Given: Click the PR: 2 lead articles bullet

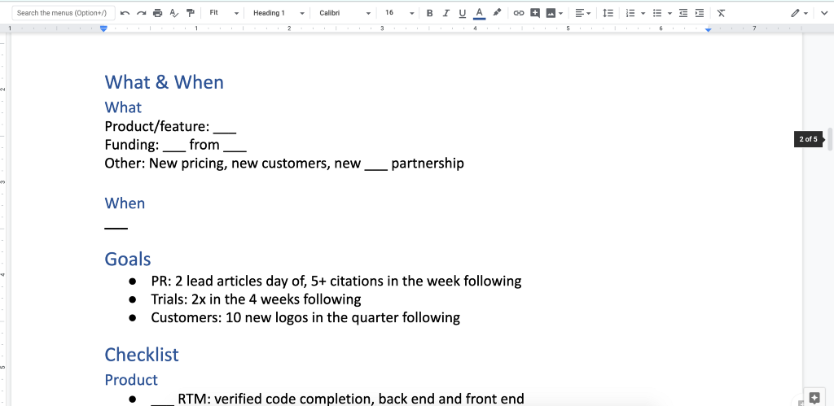Looking at the screenshot, I should (x=336, y=281).
